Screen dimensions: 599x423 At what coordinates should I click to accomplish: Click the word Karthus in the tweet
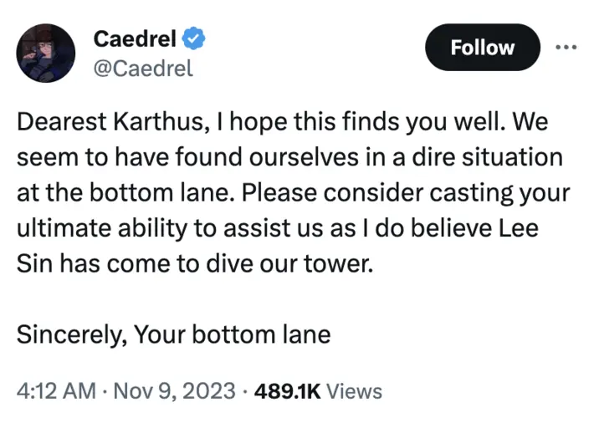click(161, 122)
